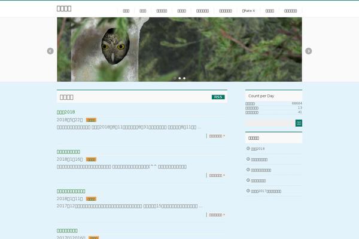Select the first slider pagination dot
The height and width of the screenshot is (239, 359).
tap(175, 78)
